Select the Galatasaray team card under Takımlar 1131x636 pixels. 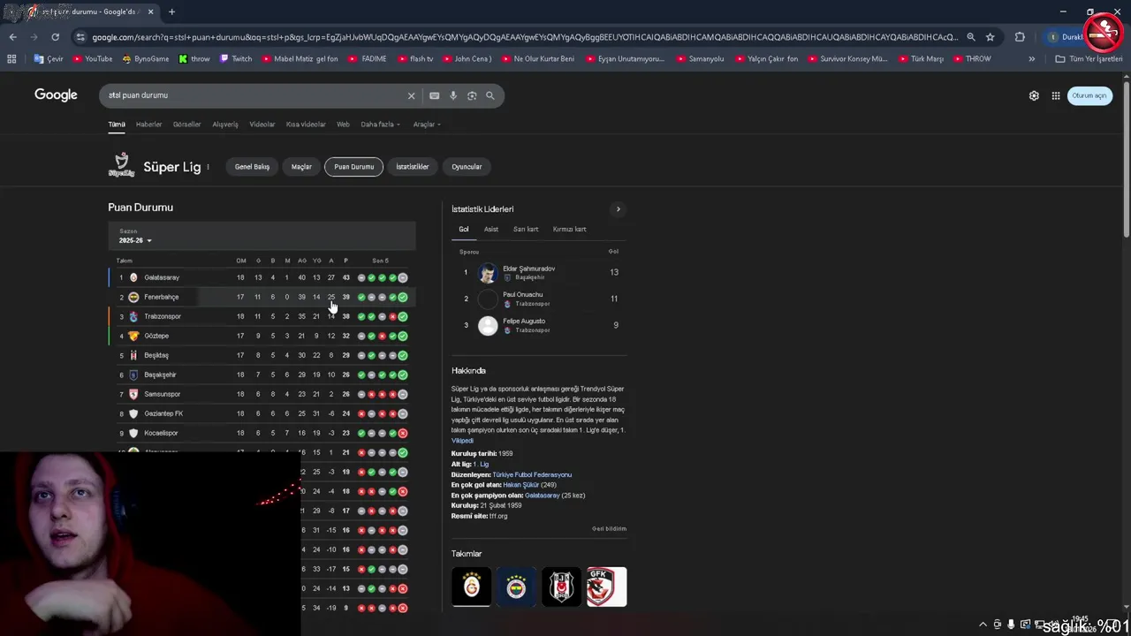click(472, 587)
